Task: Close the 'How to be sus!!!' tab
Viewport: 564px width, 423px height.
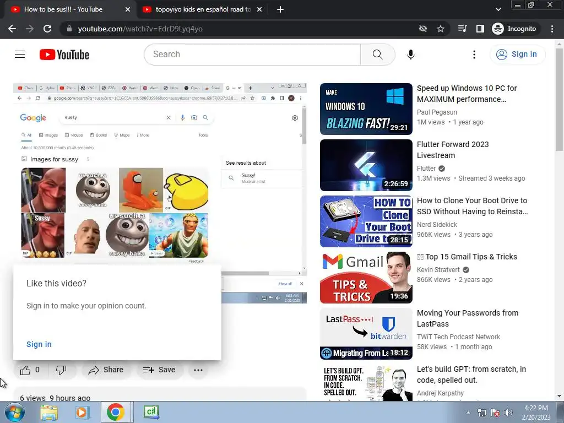Action: 128,9
